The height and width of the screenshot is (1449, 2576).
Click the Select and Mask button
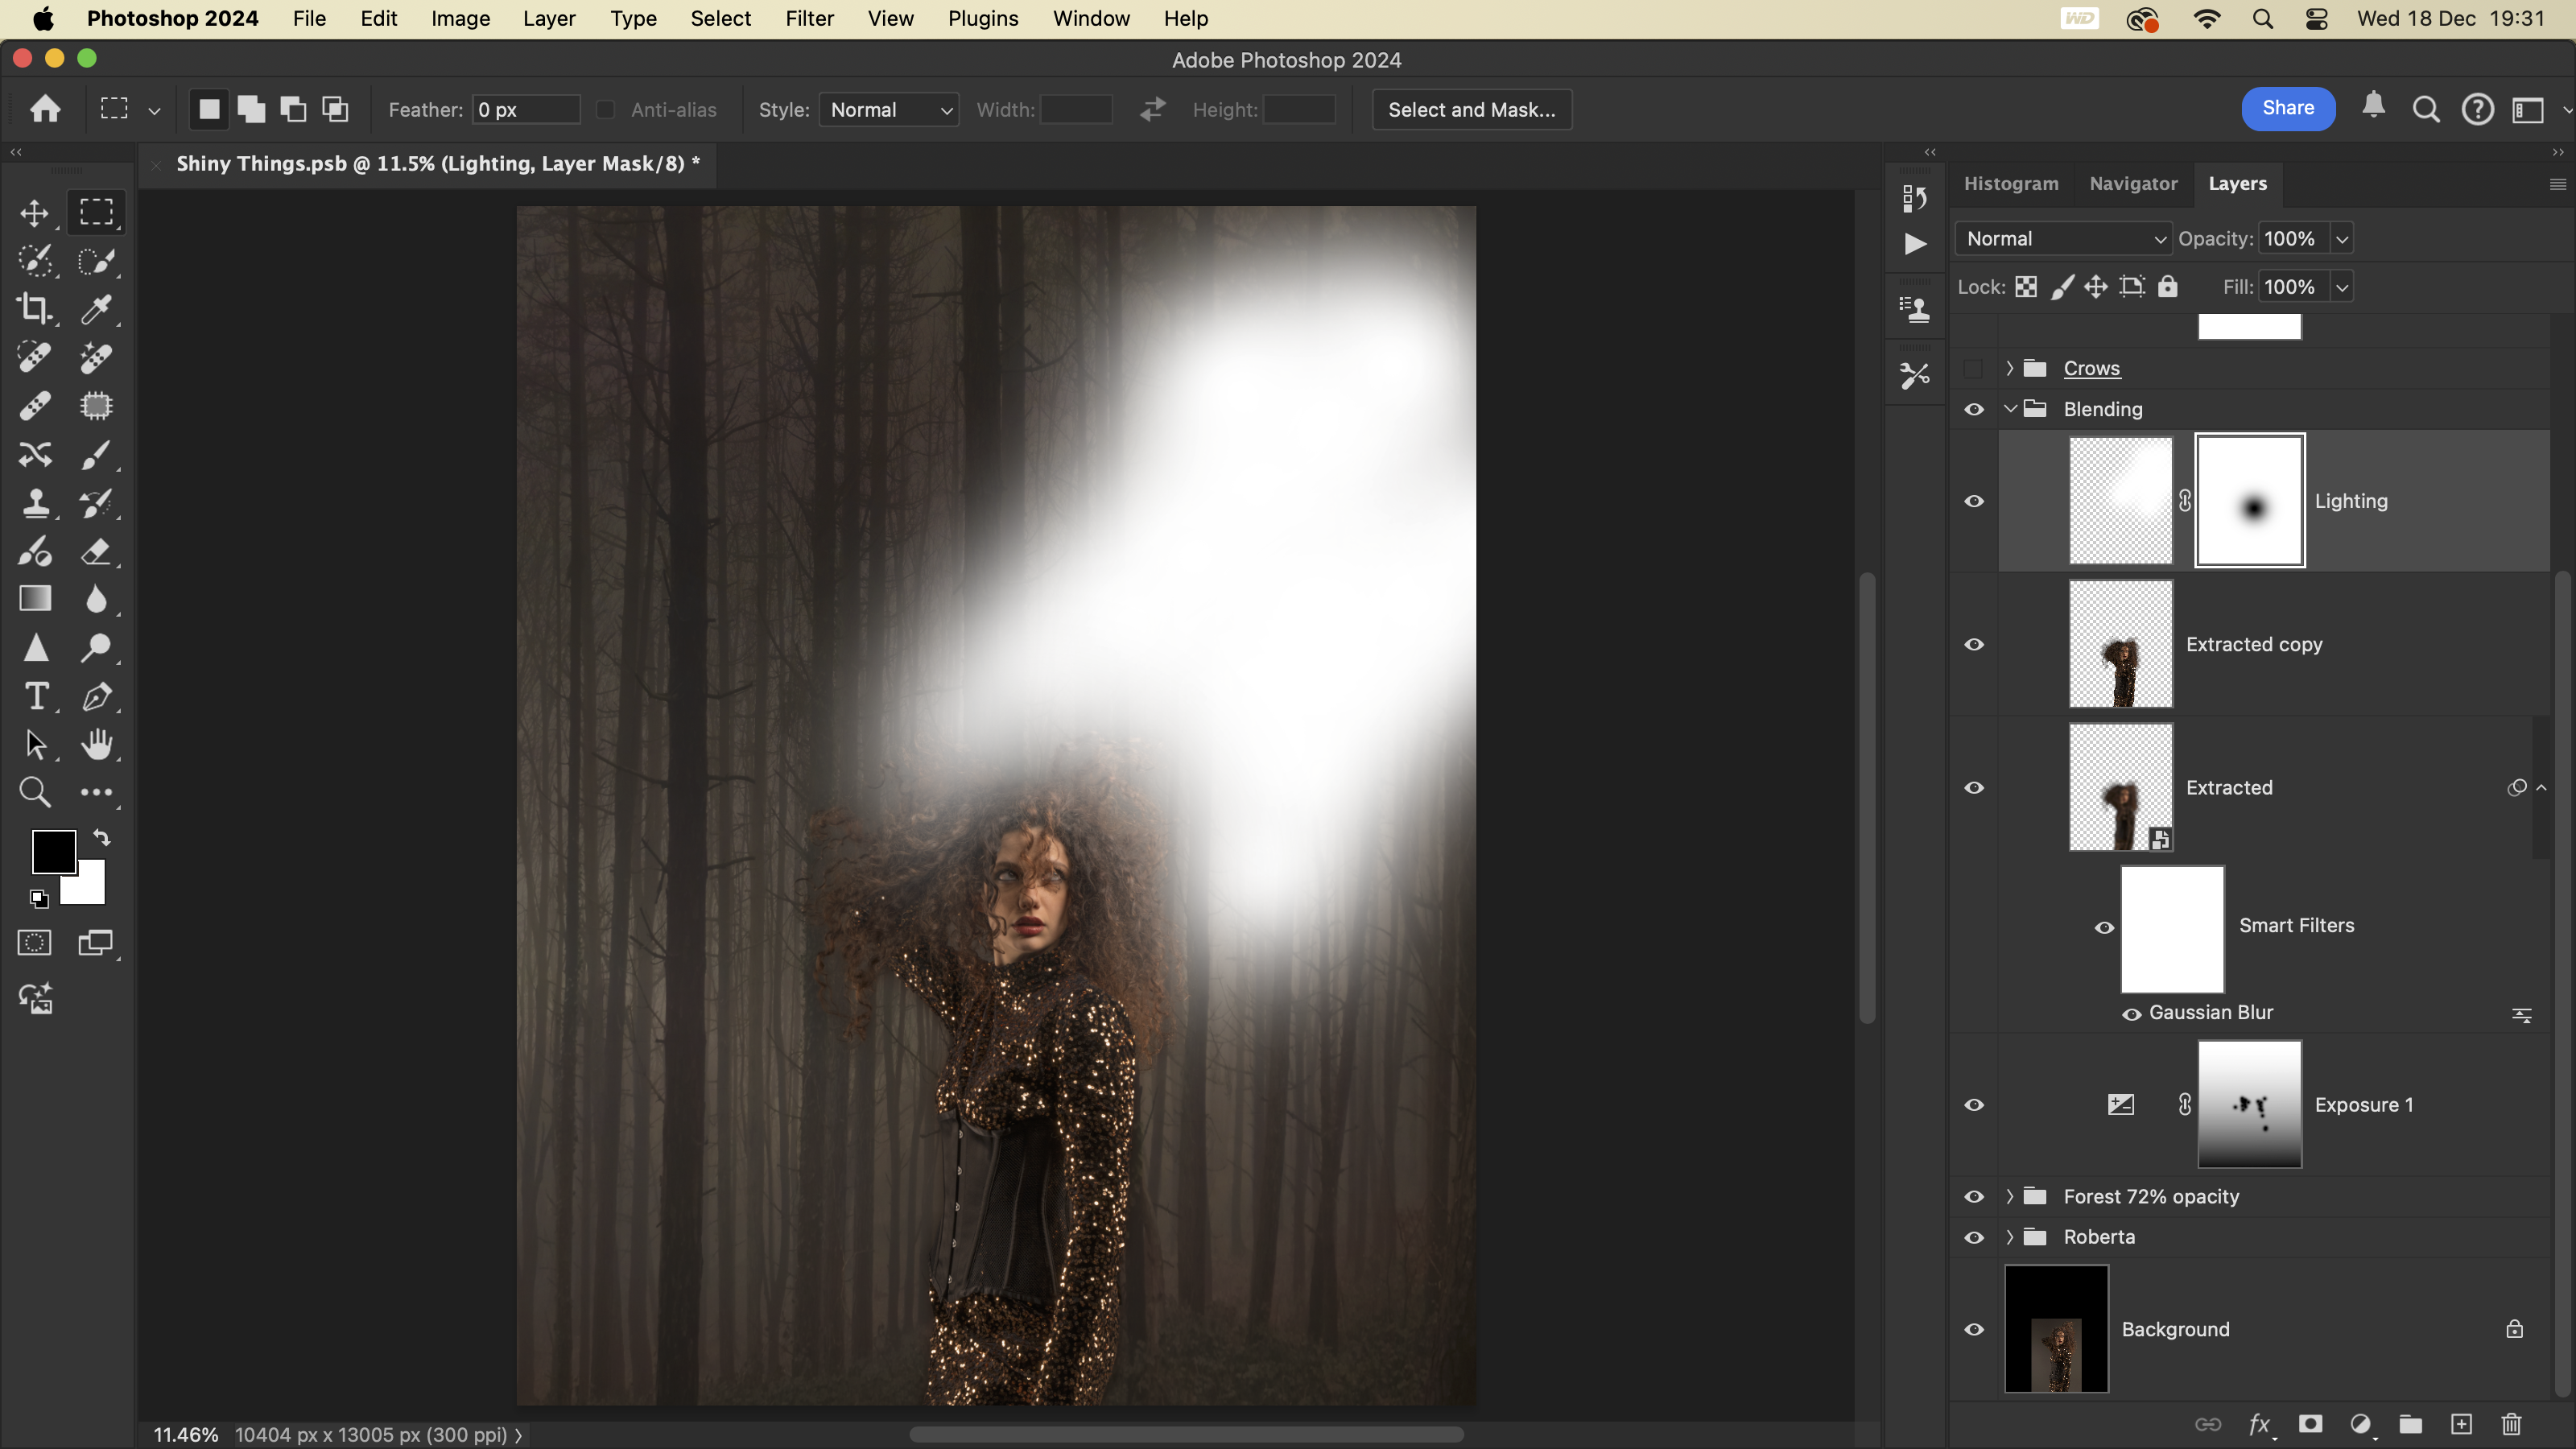[1471, 110]
